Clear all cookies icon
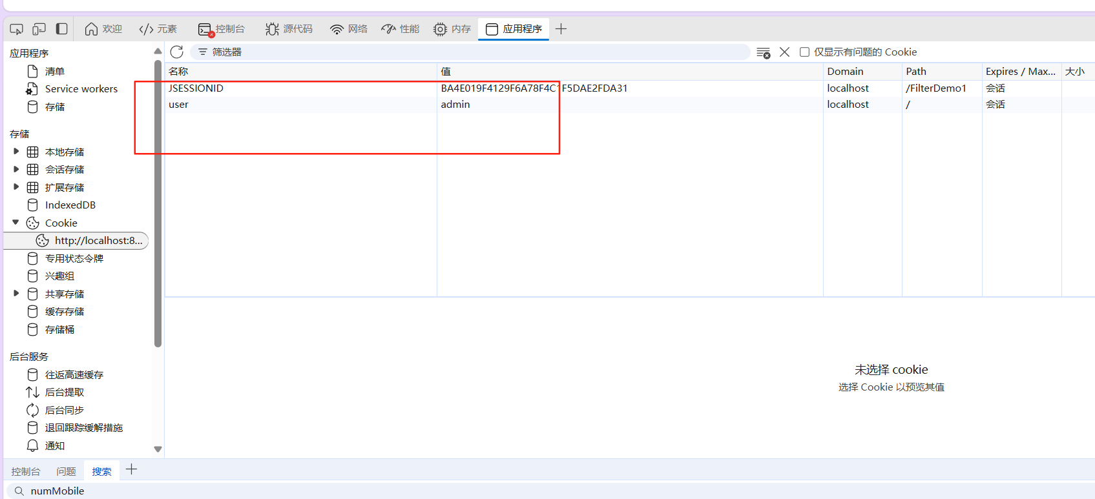This screenshot has height=499, width=1095. pos(764,52)
